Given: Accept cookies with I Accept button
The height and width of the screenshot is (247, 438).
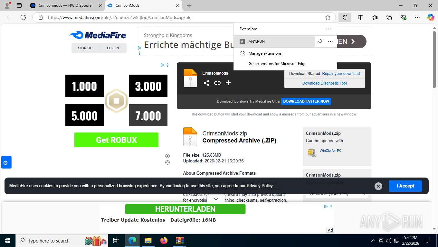Looking at the screenshot, I should 405,186.
